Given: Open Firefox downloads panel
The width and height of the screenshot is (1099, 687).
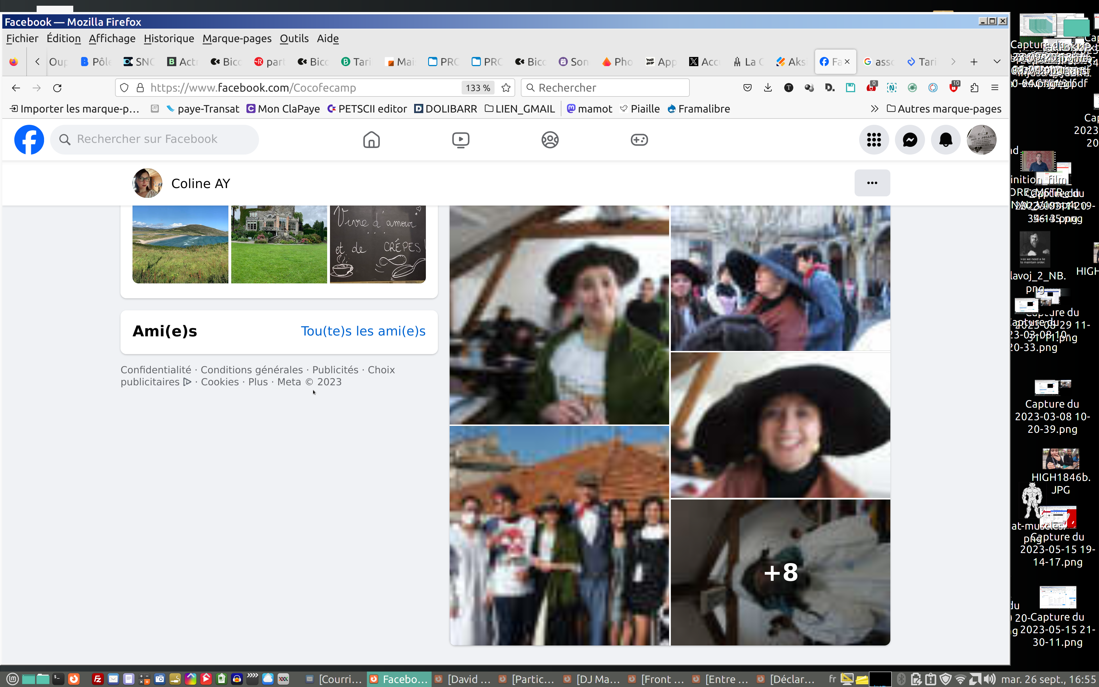Looking at the screenshot, I should [768, 88].
